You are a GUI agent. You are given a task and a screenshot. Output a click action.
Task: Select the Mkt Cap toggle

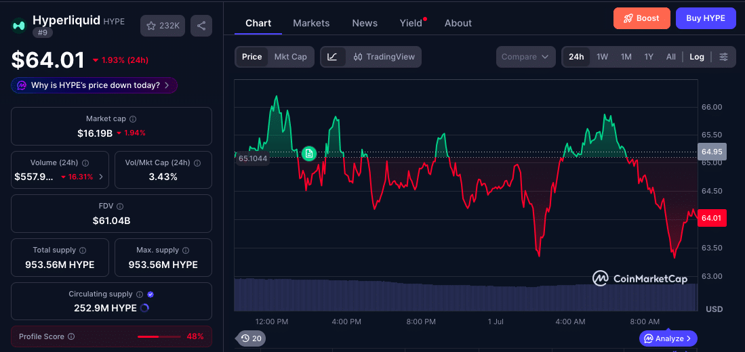point(290,57)
